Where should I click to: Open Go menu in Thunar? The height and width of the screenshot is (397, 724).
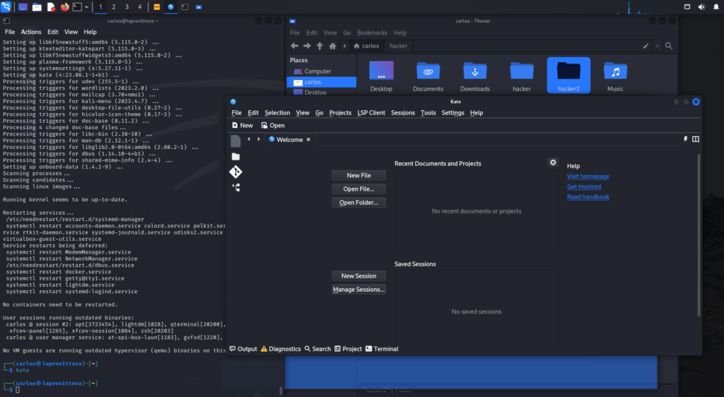(346, 32)
